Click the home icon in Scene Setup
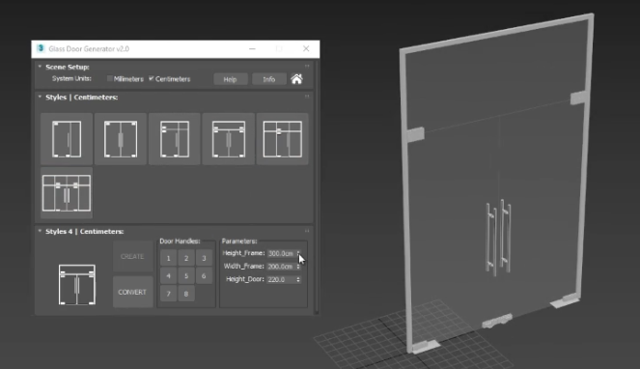This screenshot has height=369, width=640. click(296, 79)
